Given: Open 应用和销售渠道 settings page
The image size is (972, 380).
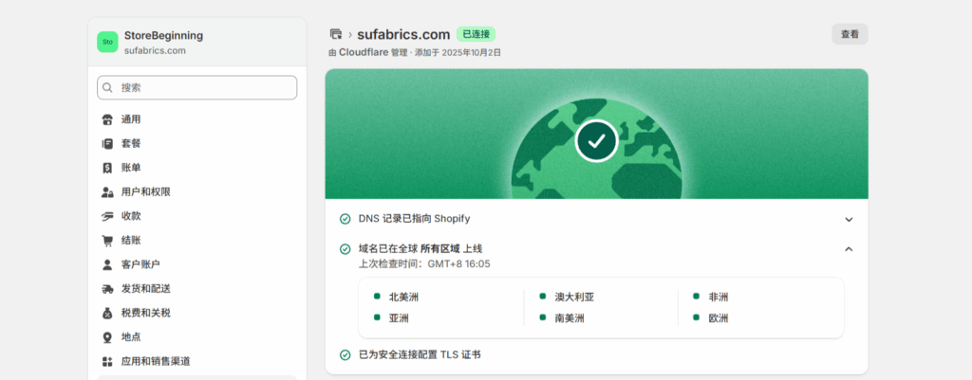Looking at the screenshot, I should click(156, 361).
